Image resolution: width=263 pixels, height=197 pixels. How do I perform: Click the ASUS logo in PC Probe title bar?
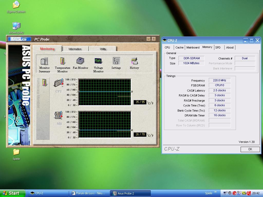20,39
